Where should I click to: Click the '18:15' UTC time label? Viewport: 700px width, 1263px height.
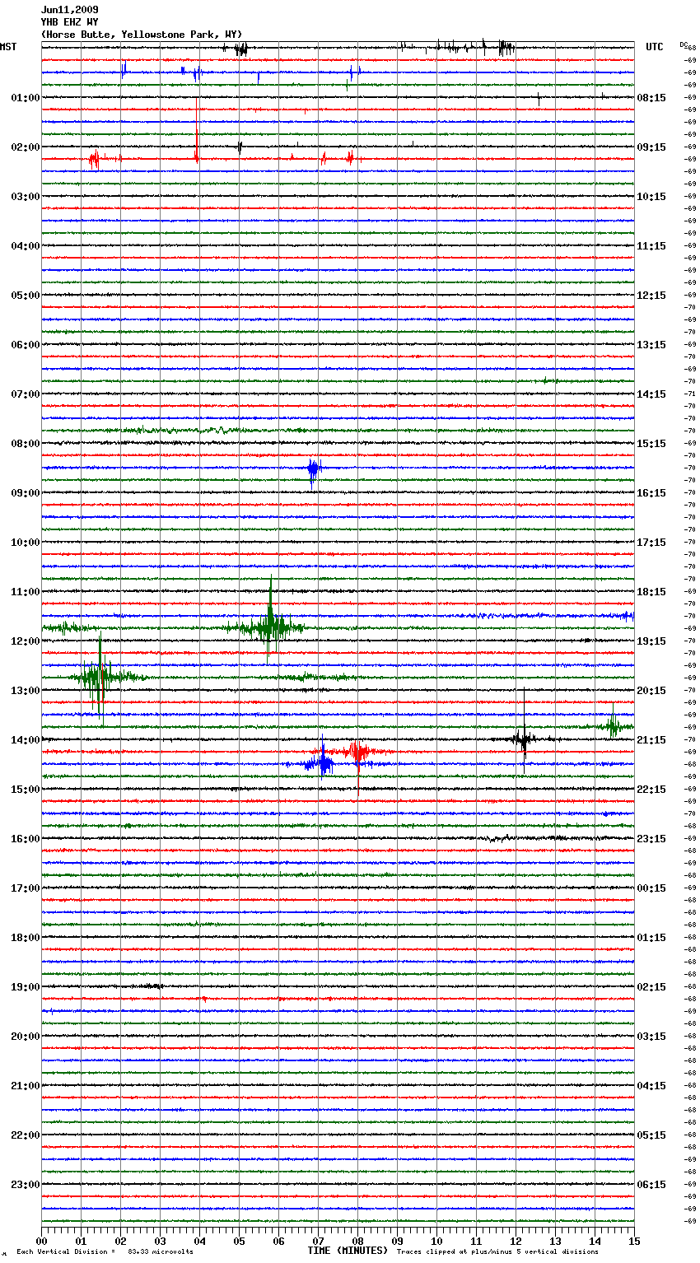[651, 592]
